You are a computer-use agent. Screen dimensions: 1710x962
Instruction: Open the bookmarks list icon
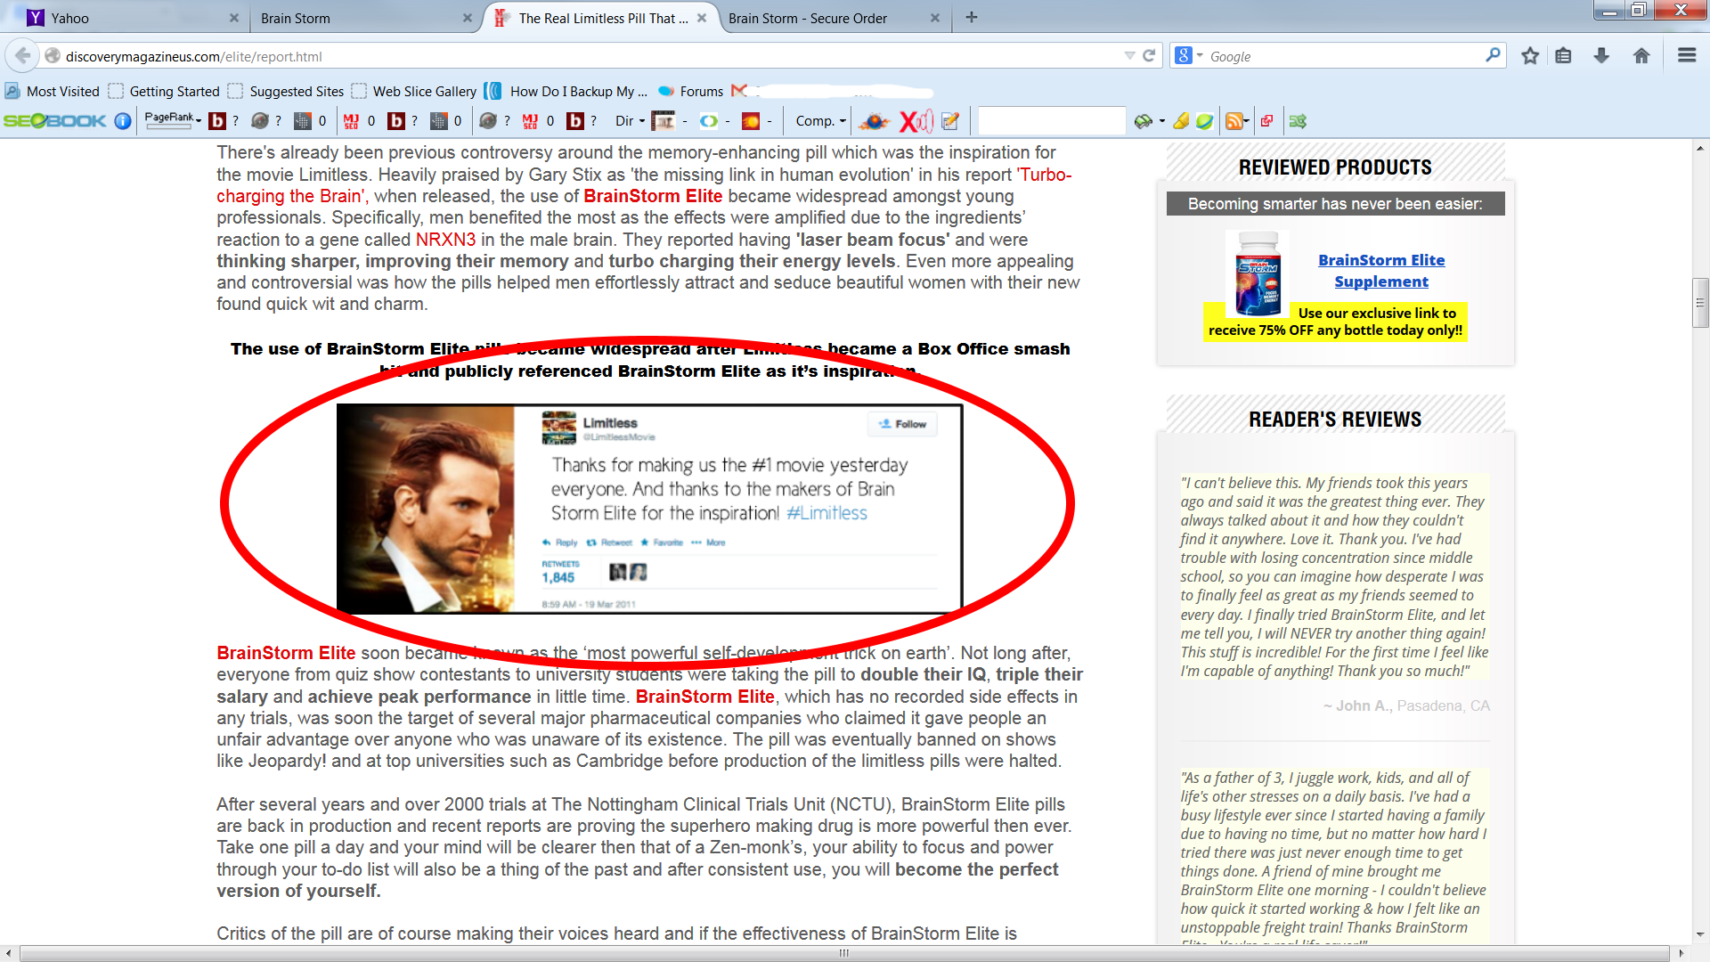[x=1563, y=56]
